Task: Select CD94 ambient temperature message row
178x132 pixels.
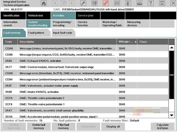Action: tap(86, 79)
